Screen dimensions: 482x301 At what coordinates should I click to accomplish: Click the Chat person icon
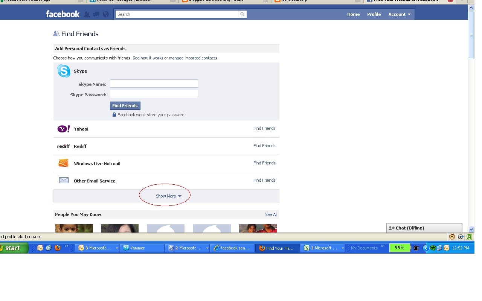tap(391, 228)
